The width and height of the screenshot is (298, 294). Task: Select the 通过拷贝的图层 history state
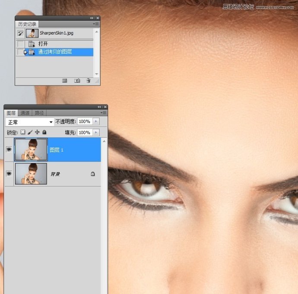54,52
